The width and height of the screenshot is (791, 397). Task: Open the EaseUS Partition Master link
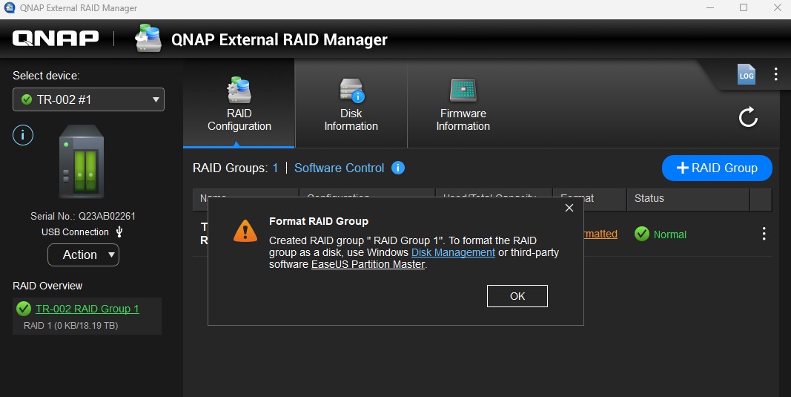pyautogui.click(x=368, y=265)
